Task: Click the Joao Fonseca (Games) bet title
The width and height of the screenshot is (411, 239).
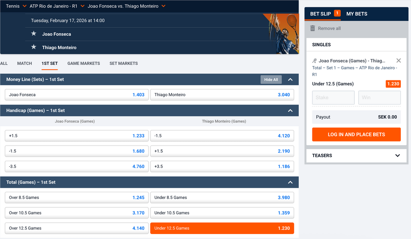Action: 352,61
